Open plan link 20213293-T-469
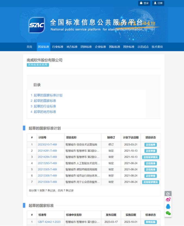Viewport: 184px width, 226px height. coord(47,163)
